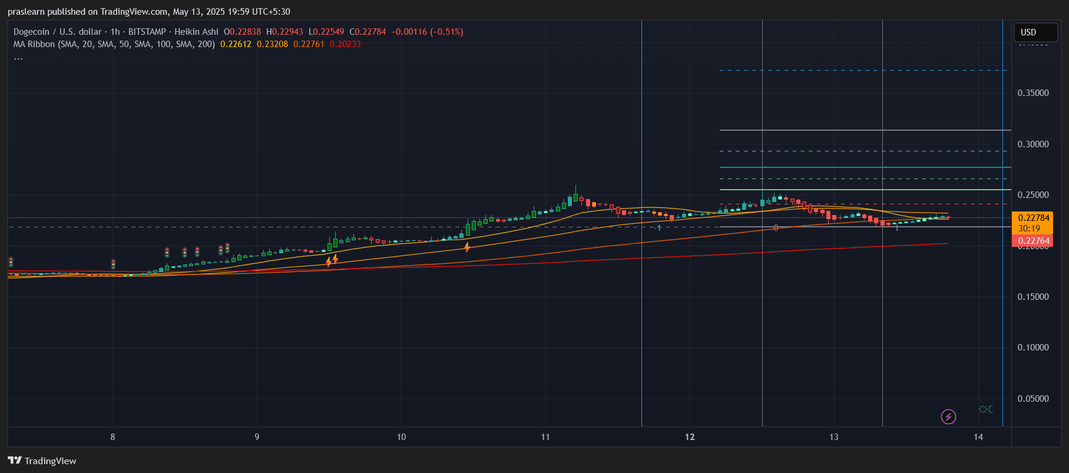Click date 9 on the time axis
The image size is (1069, 473).
257,437
